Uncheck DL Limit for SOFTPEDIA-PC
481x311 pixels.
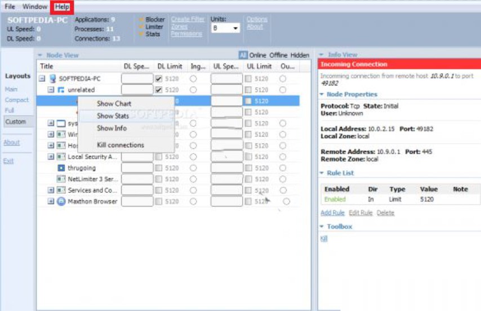pyautogui.click(x=159, y=79)
